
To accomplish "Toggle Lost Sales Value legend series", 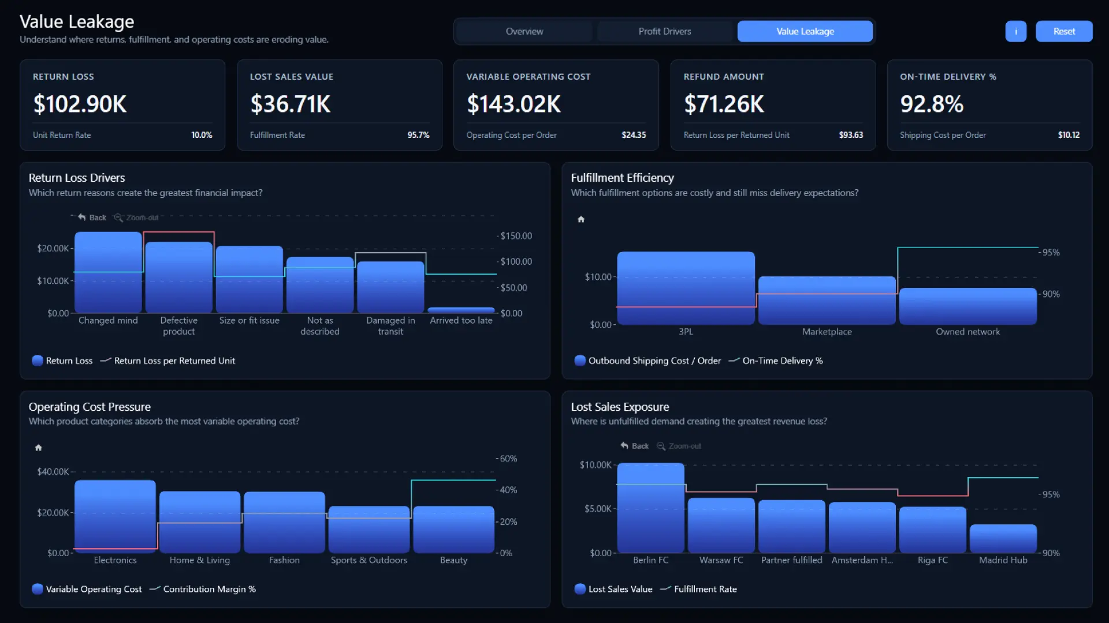I will coord(613,589).
